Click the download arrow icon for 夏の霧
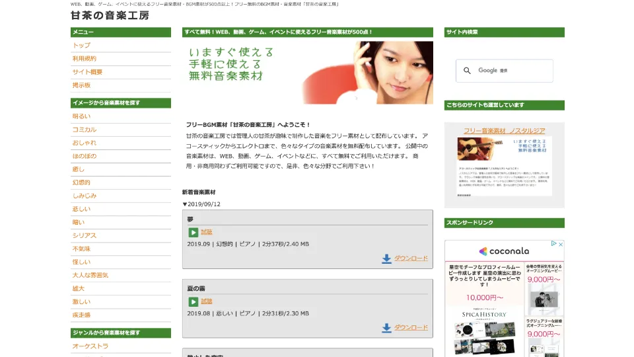Image resolution: width=634 pixels, height=357 pixels. coord(386,328)
